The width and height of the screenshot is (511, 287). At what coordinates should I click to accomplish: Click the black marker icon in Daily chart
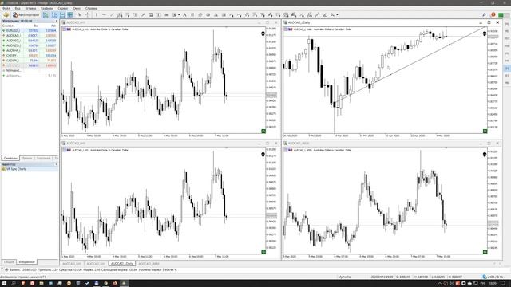(x=485, y=33)
